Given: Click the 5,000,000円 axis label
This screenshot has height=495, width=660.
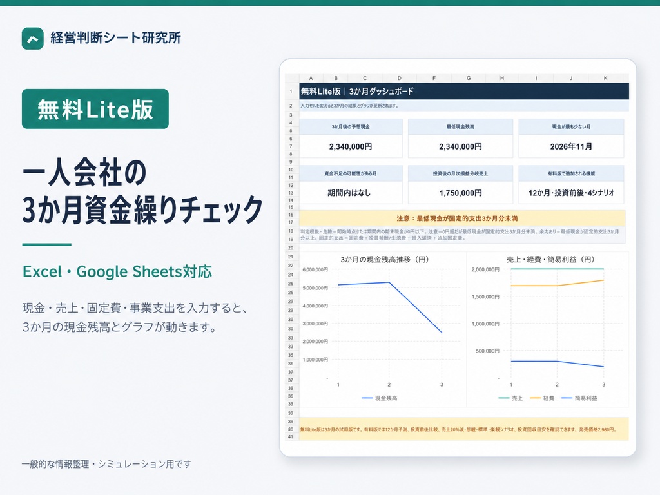Looking at the screenshot, I should tap(315, 288).
